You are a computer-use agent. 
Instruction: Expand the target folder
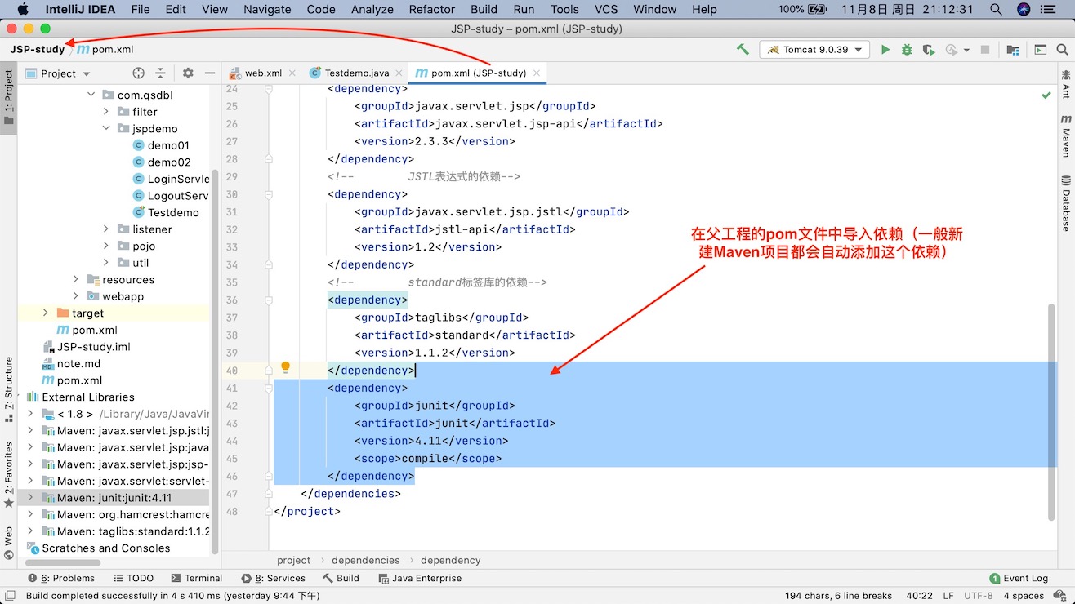46,313
